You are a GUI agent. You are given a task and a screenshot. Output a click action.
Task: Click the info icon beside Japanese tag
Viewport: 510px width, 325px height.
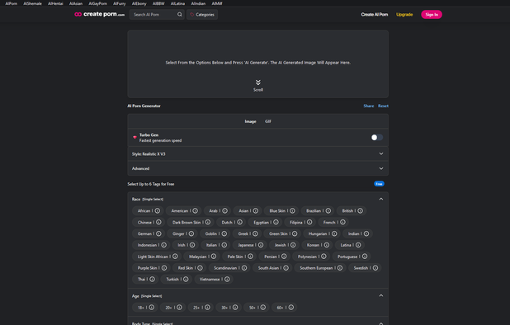261,245
